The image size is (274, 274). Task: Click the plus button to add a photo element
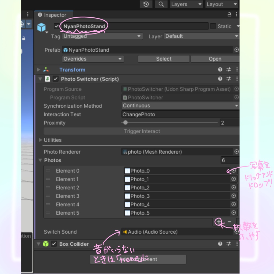(219, 222)
